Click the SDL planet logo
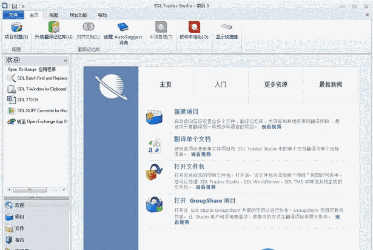 click(111, 87)
